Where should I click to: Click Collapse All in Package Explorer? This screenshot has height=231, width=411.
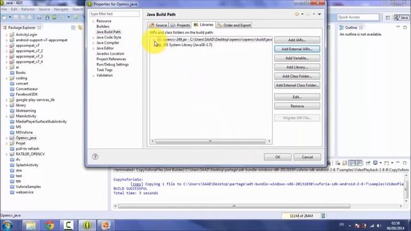(x=73, y=28)
